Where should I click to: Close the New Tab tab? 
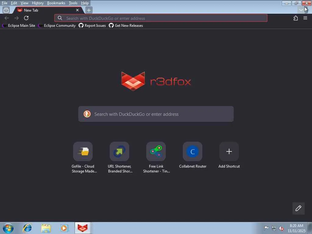[x=77, y=10]
